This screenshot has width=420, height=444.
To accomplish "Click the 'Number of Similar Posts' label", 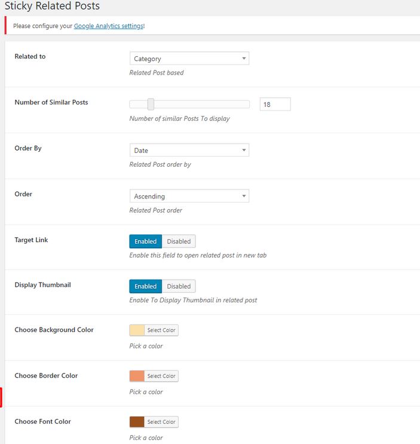I will [x=51, y=102].
